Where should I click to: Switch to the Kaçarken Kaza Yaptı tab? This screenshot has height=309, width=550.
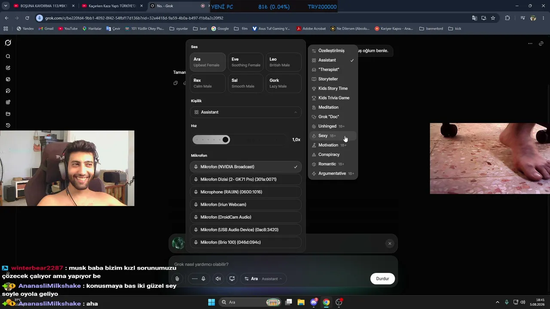(x=112, y=6)
